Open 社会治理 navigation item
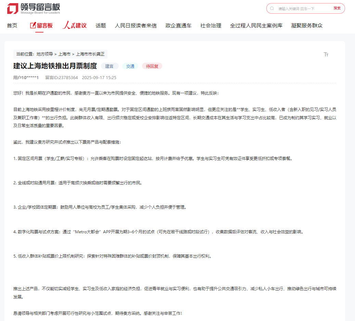 (211, 25)
